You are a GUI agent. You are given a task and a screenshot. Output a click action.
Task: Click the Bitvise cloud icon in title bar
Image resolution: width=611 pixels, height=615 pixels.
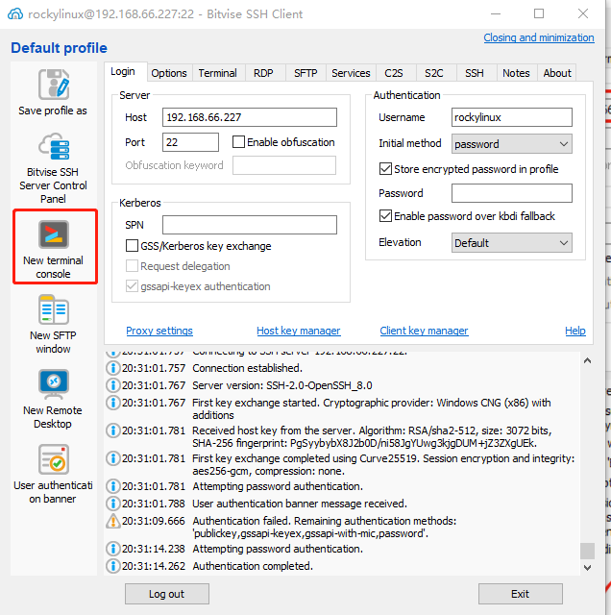tap(15, 14)
